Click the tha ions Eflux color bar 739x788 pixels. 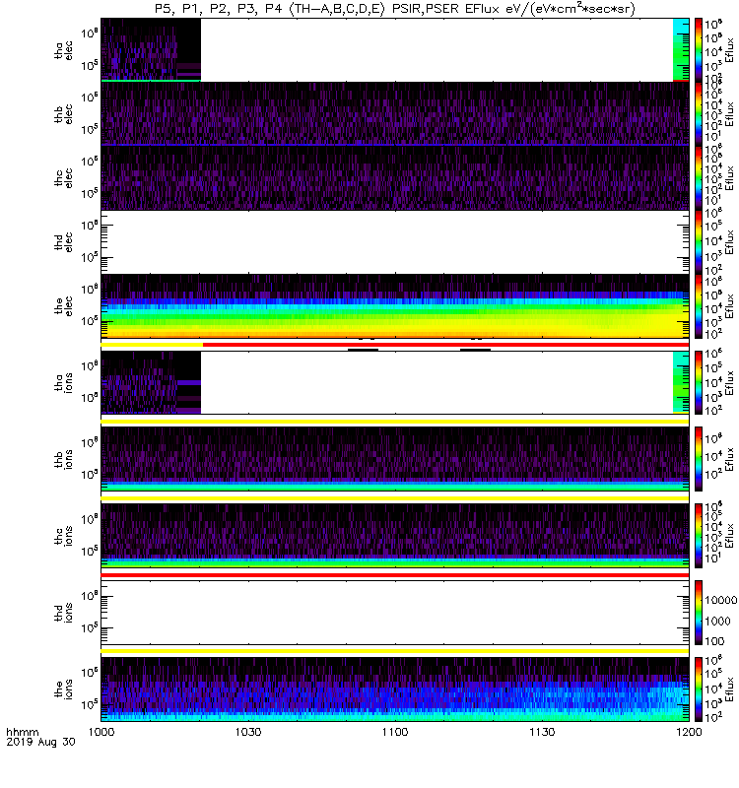699,382
